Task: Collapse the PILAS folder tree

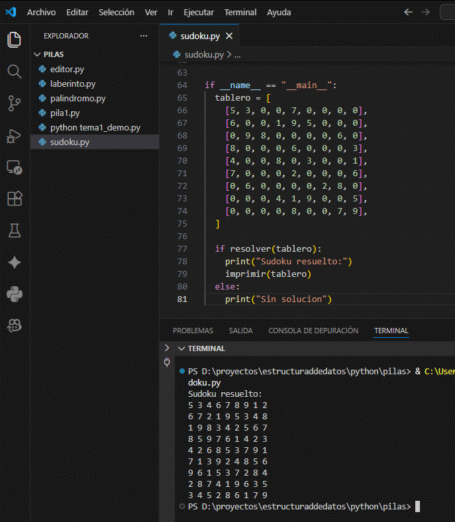Action: pos(37,54)
